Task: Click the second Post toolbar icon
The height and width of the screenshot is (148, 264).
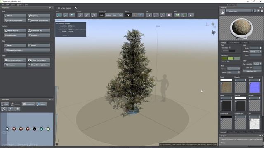Action: 184,15
